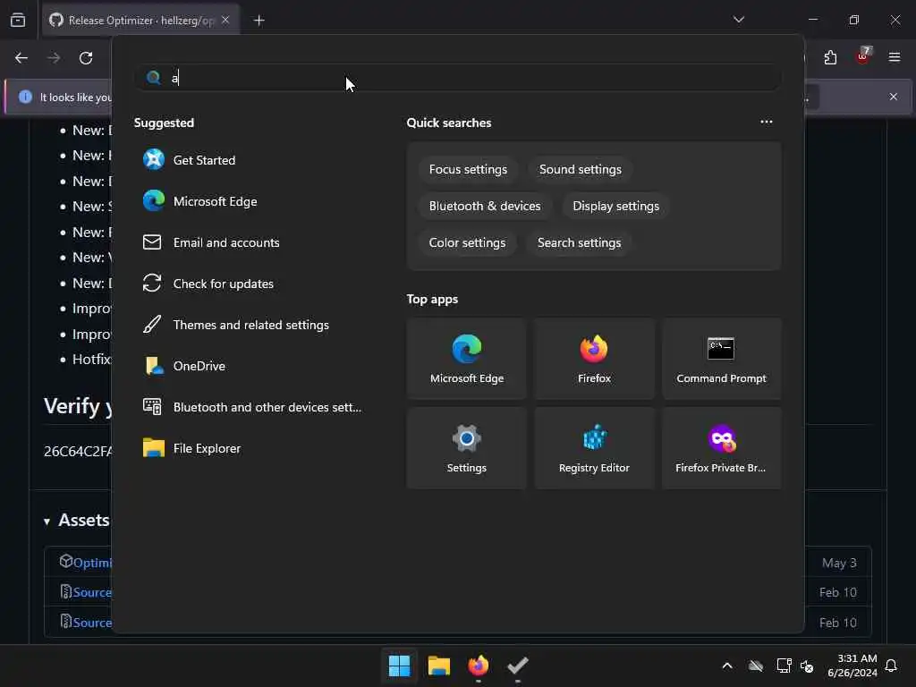
Task: Open Email and accounts settings
Action: 251,242
